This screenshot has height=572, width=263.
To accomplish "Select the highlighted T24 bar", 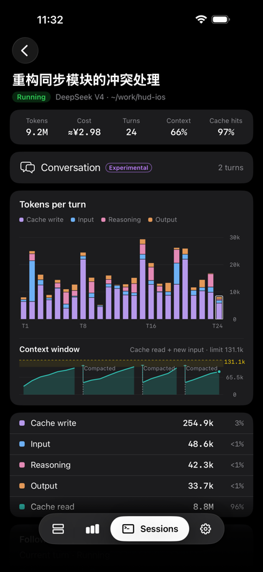I will tap(219, 308).
